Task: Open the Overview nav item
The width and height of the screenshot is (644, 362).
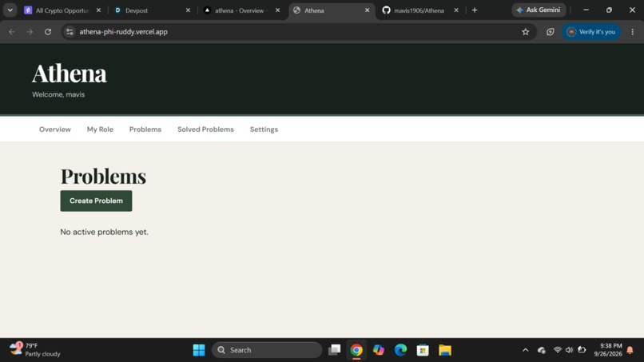Action: 55,129
